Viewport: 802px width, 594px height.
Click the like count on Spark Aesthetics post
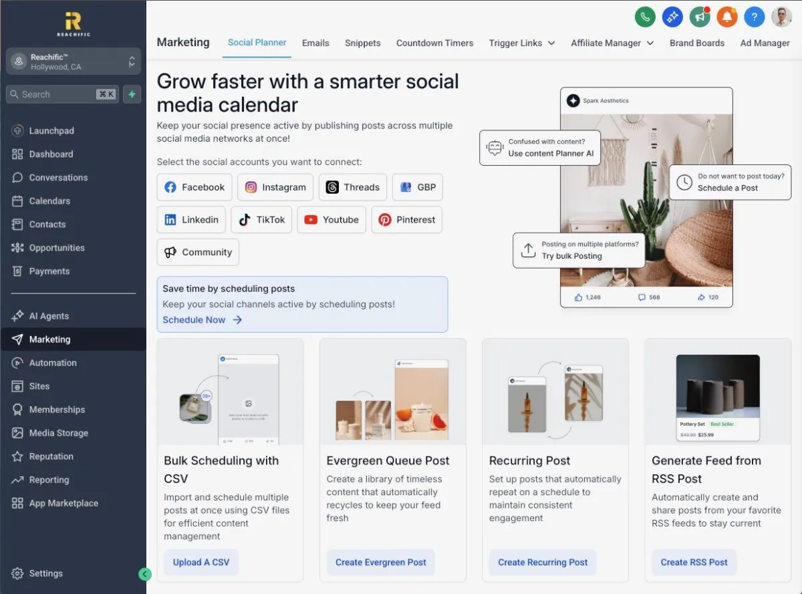pyautogui.click(x=587, y=297)
